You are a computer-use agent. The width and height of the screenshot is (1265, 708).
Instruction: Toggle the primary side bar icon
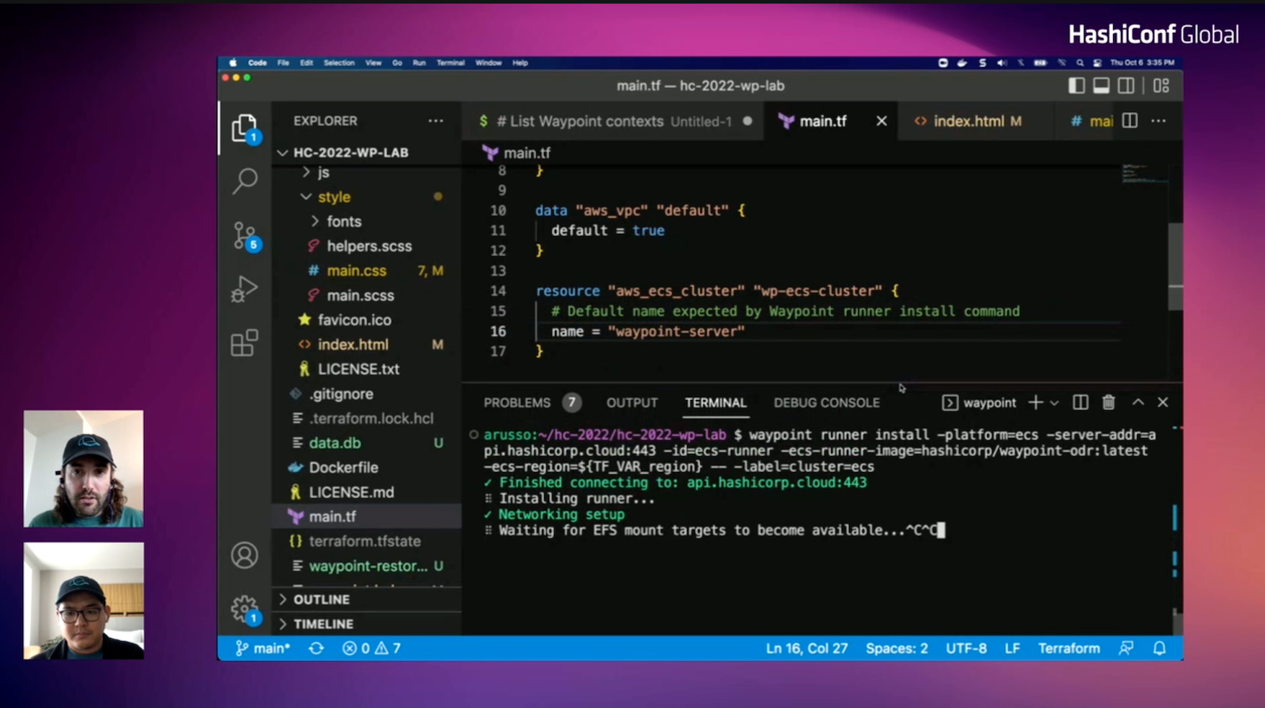1076,86
